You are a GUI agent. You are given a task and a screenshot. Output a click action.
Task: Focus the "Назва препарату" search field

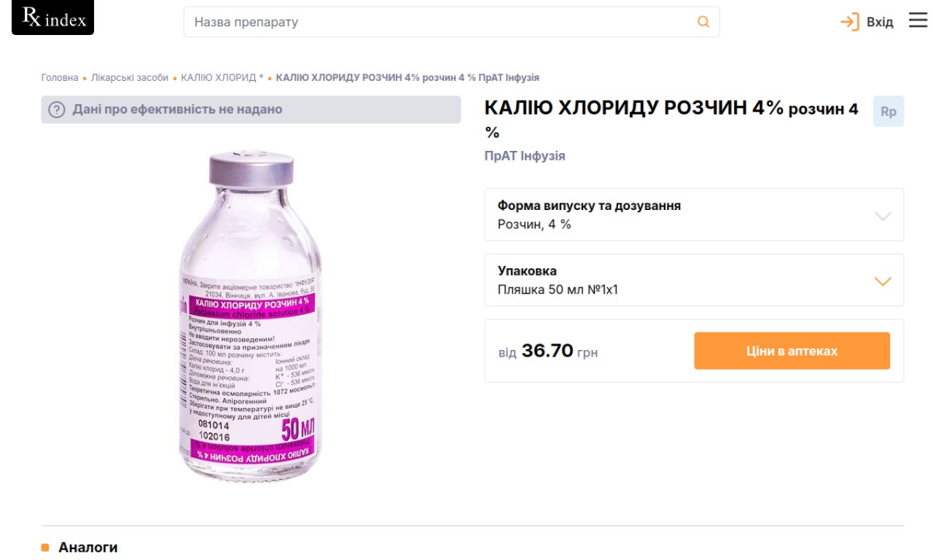[437, 22]
